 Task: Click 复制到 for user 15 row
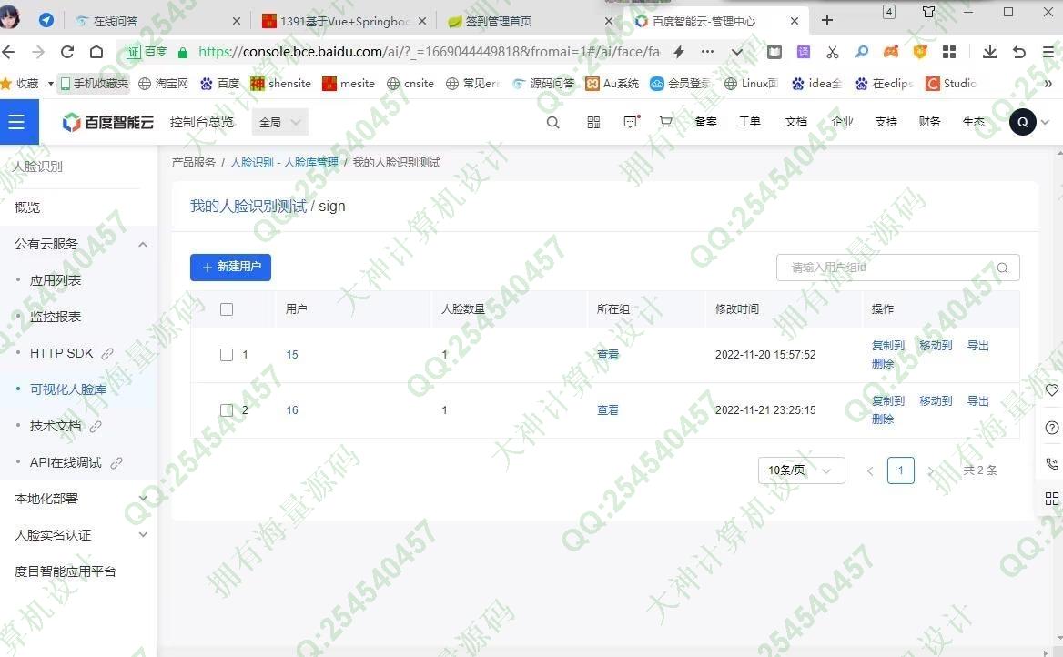[x=888, y=345]
